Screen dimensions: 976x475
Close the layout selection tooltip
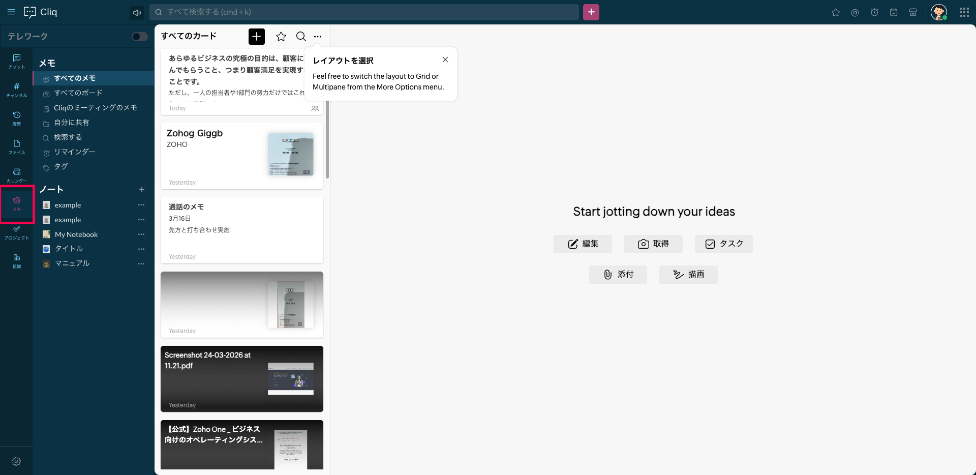click(445, 60)
